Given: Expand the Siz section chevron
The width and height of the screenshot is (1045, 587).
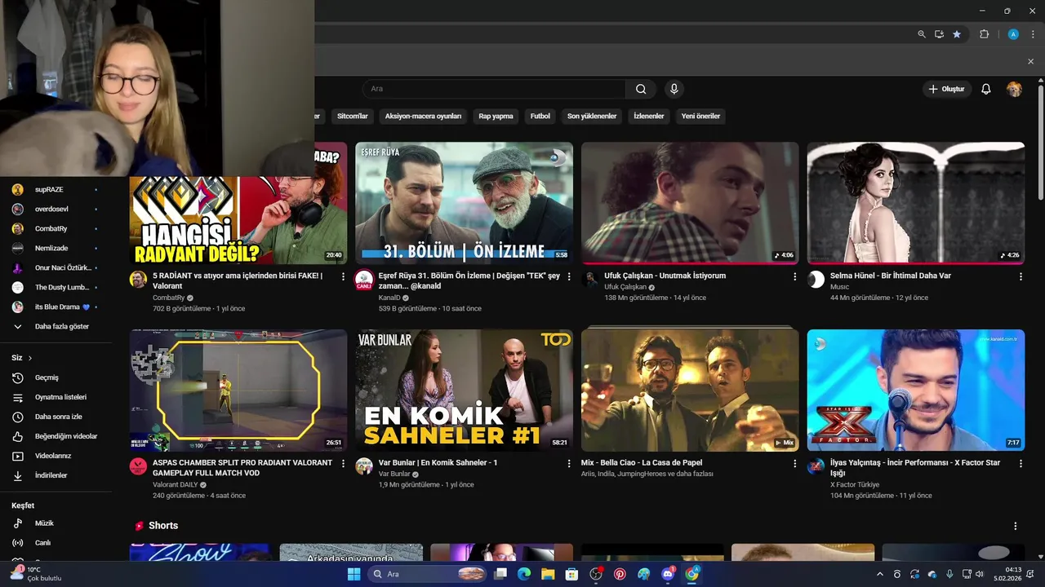Looking at the screenshot, I should click(x=30, y=358).
